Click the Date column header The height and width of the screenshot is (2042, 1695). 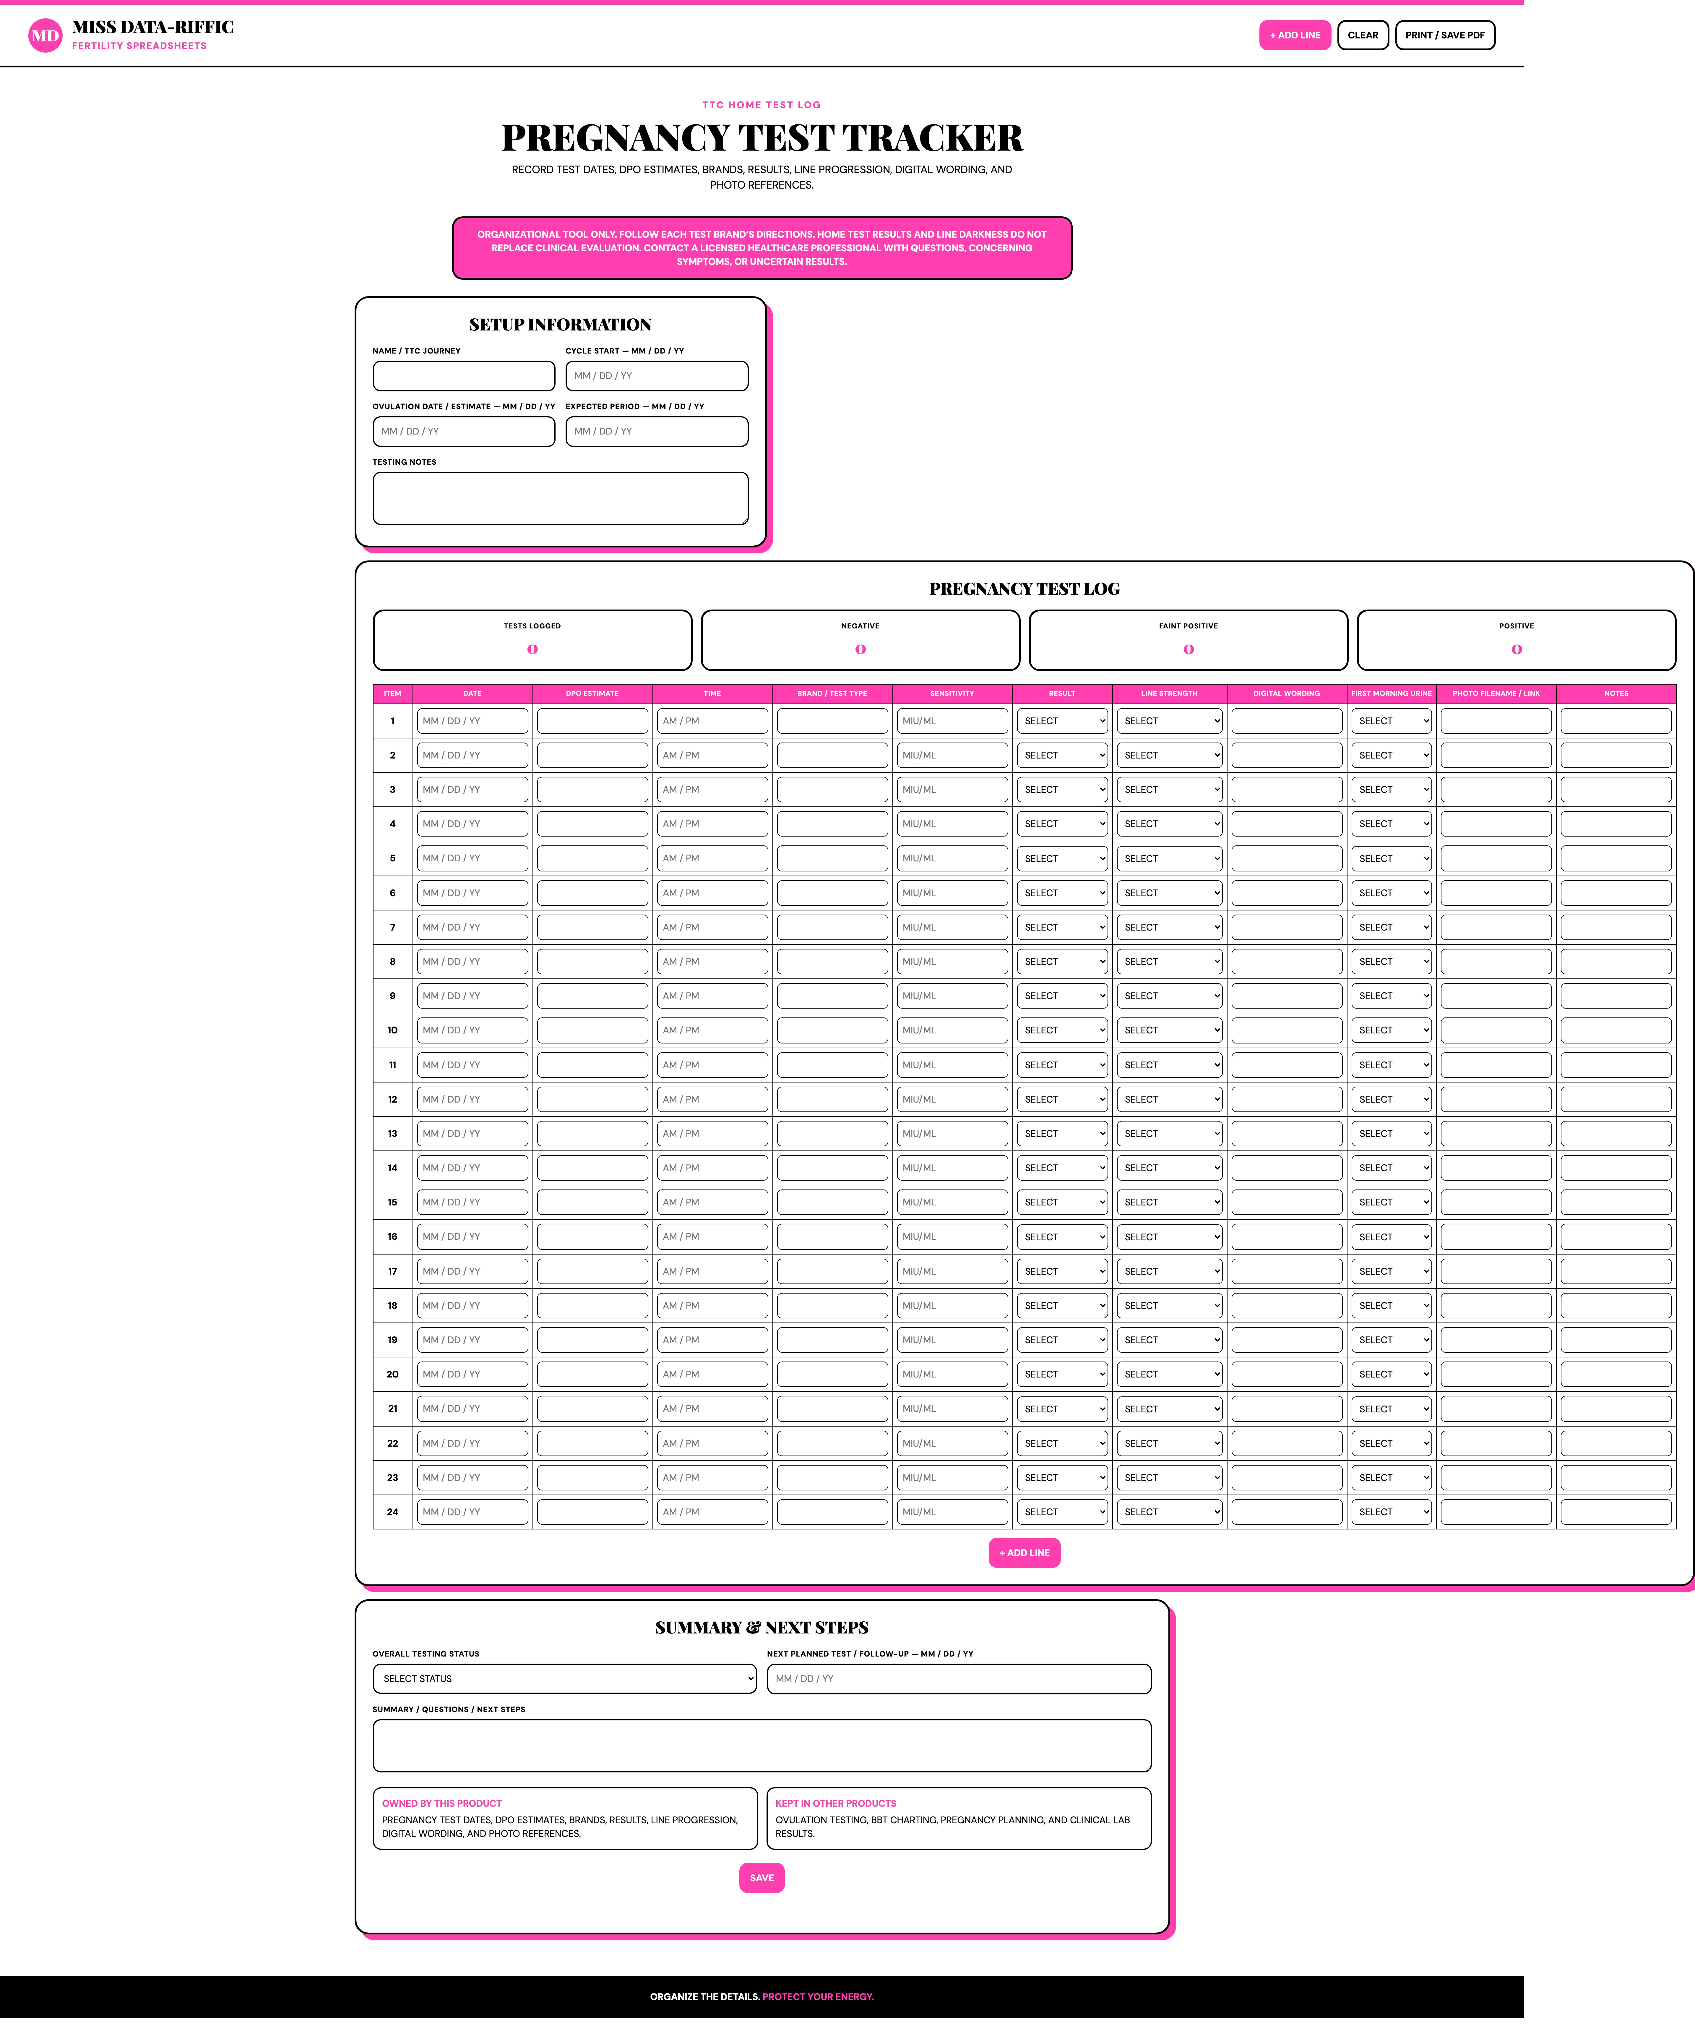pos(472,693)
